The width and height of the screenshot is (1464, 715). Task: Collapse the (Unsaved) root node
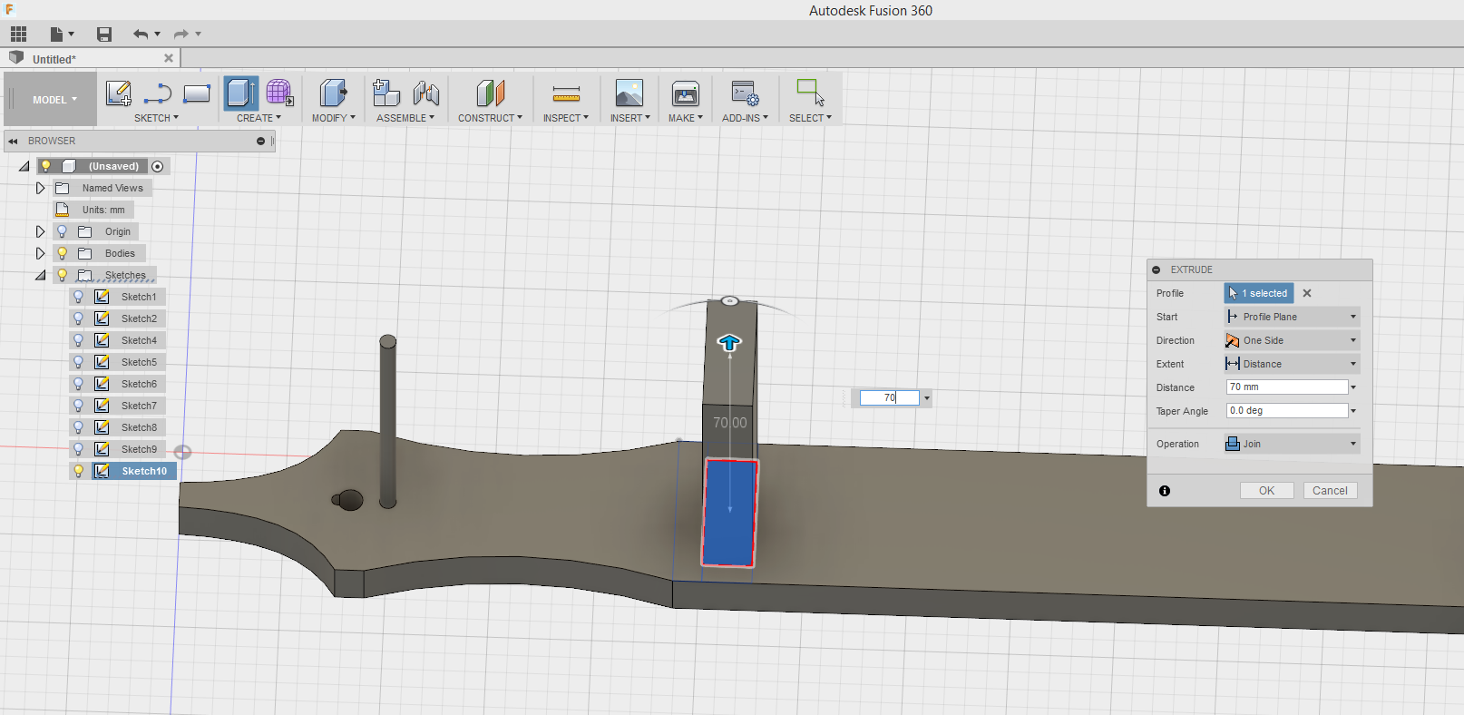coord(24,166)
